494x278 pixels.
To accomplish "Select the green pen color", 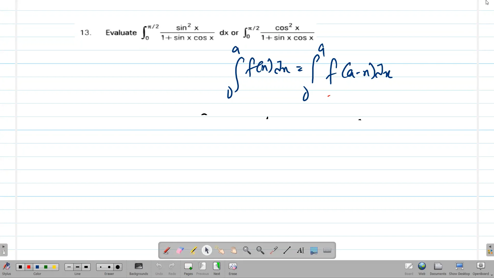I will click(x=46, y=267).
